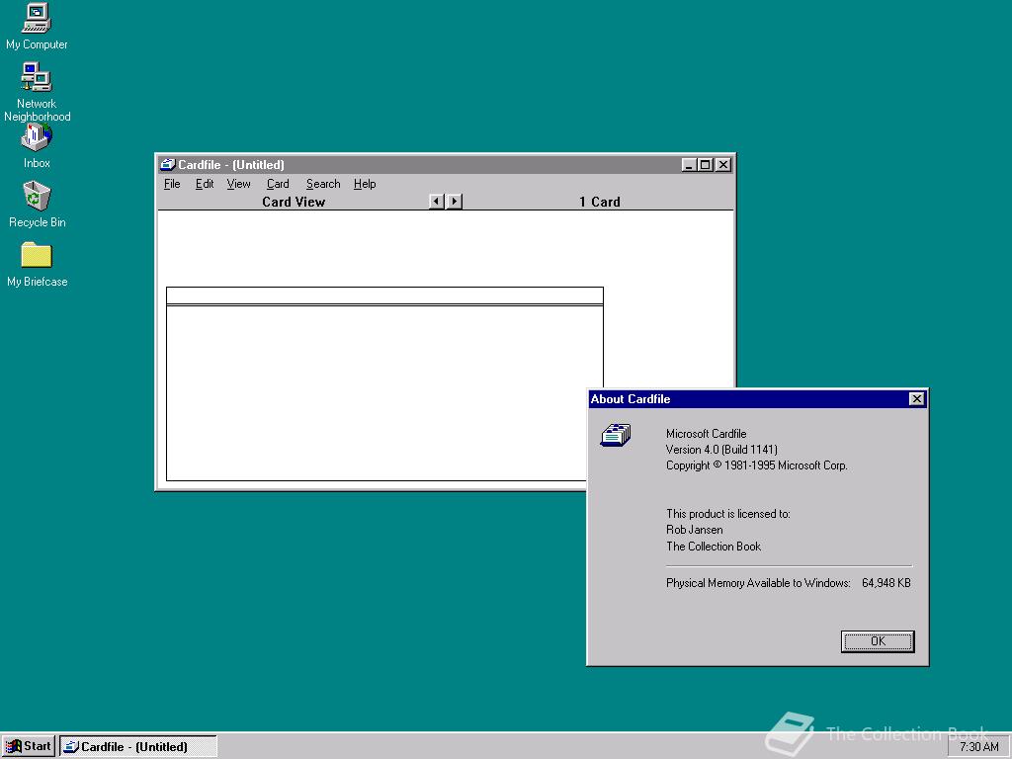Go to next card arrow
The image size is (1012, 759).
455,202
